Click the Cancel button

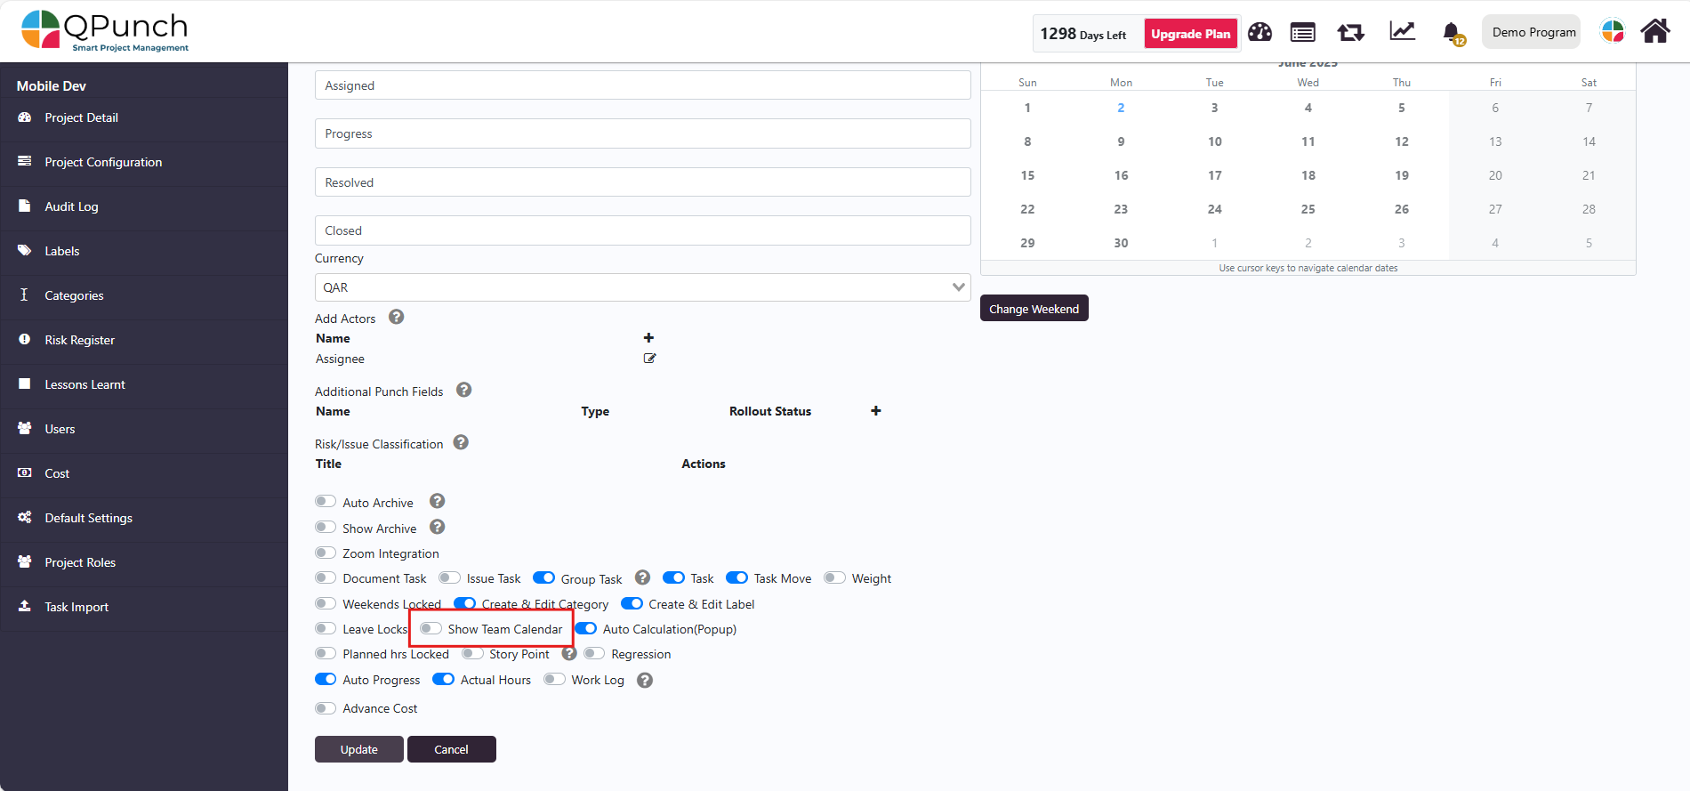(451, 749)
